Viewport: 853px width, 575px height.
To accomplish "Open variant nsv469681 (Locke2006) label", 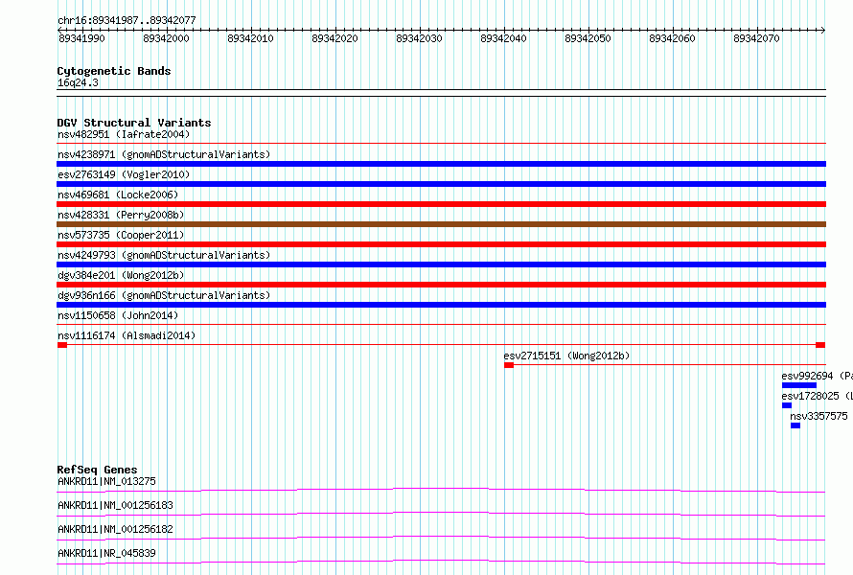I will coord(118,195).
